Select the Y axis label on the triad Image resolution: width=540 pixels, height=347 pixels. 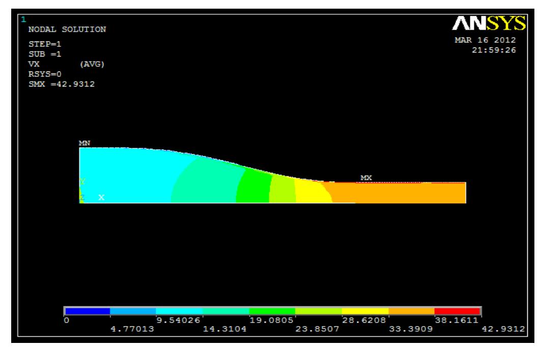pyautogui.click(x=82, y=181)
